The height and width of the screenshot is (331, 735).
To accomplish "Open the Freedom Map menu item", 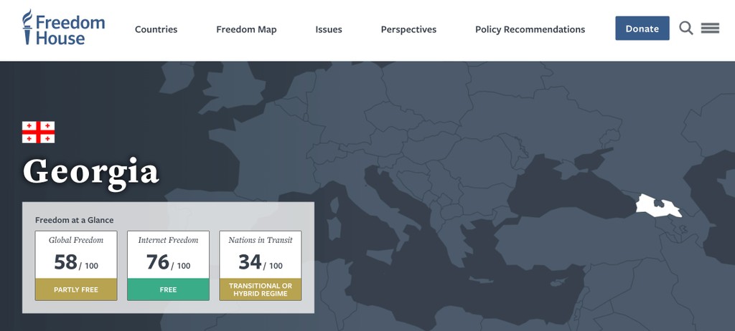I will 246,29.
